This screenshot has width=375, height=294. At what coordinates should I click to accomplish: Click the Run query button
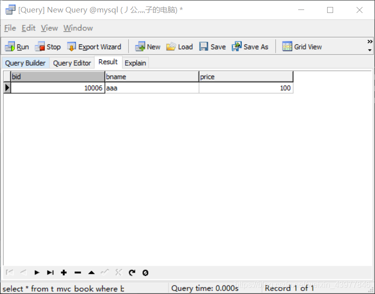(17, 47)
